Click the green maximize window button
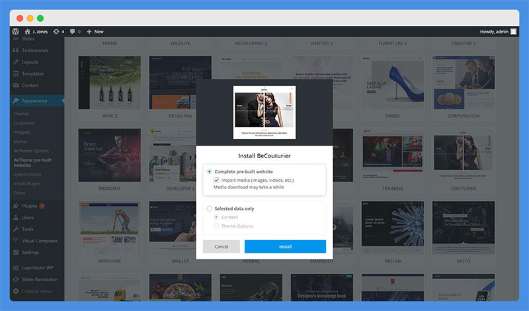 tap(40, 19)
